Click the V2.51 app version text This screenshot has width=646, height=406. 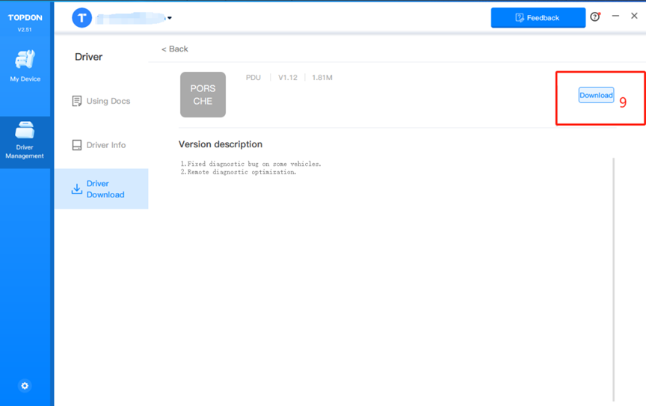point(25,30)
